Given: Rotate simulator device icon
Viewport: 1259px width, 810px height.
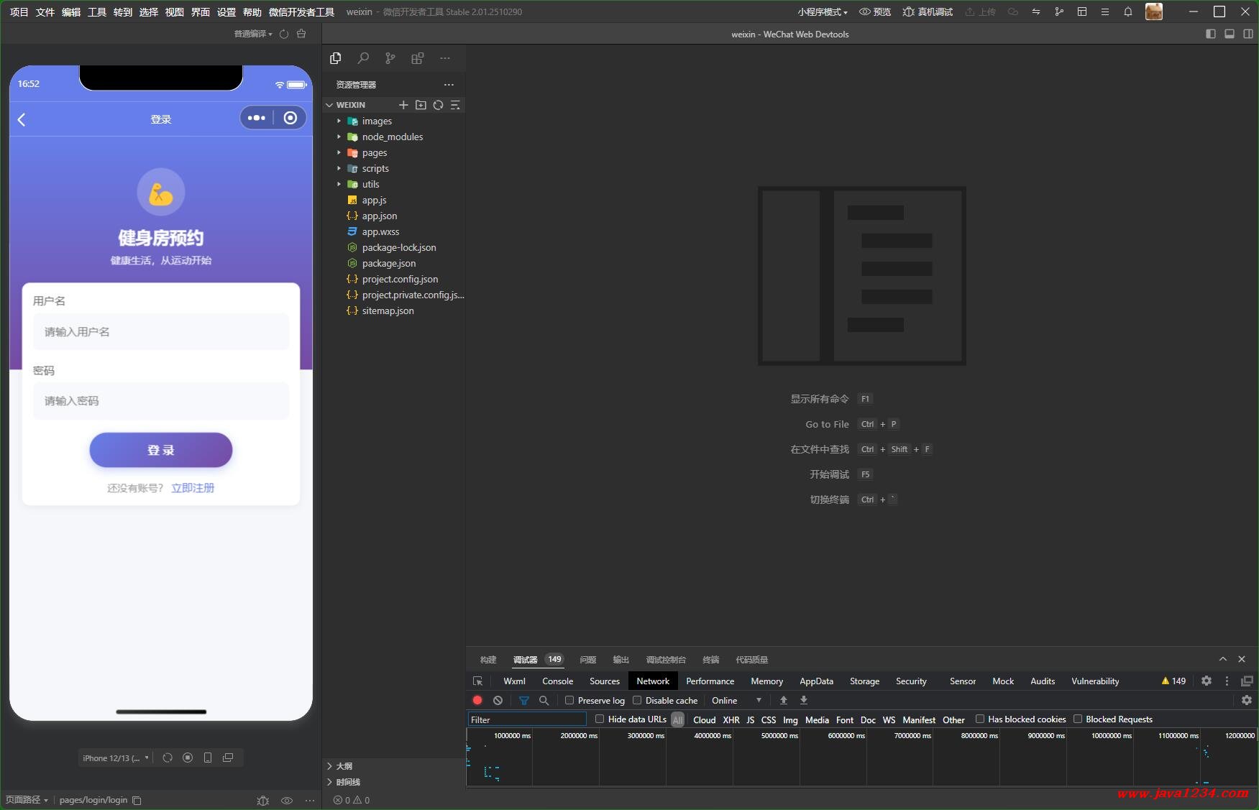Looking at the screenshot, I should (168, 758).
